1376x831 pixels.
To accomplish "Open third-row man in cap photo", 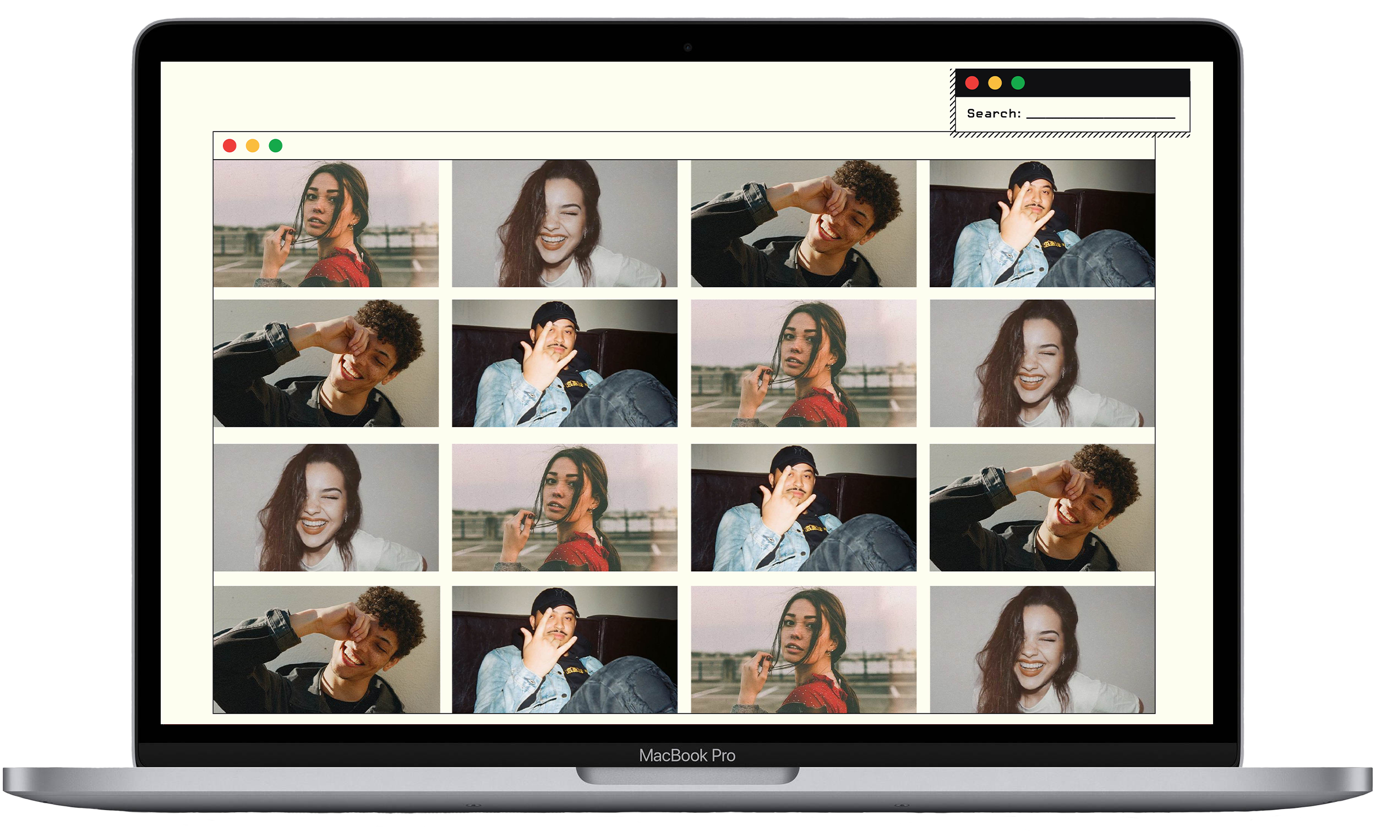I will tap(803, 507).
